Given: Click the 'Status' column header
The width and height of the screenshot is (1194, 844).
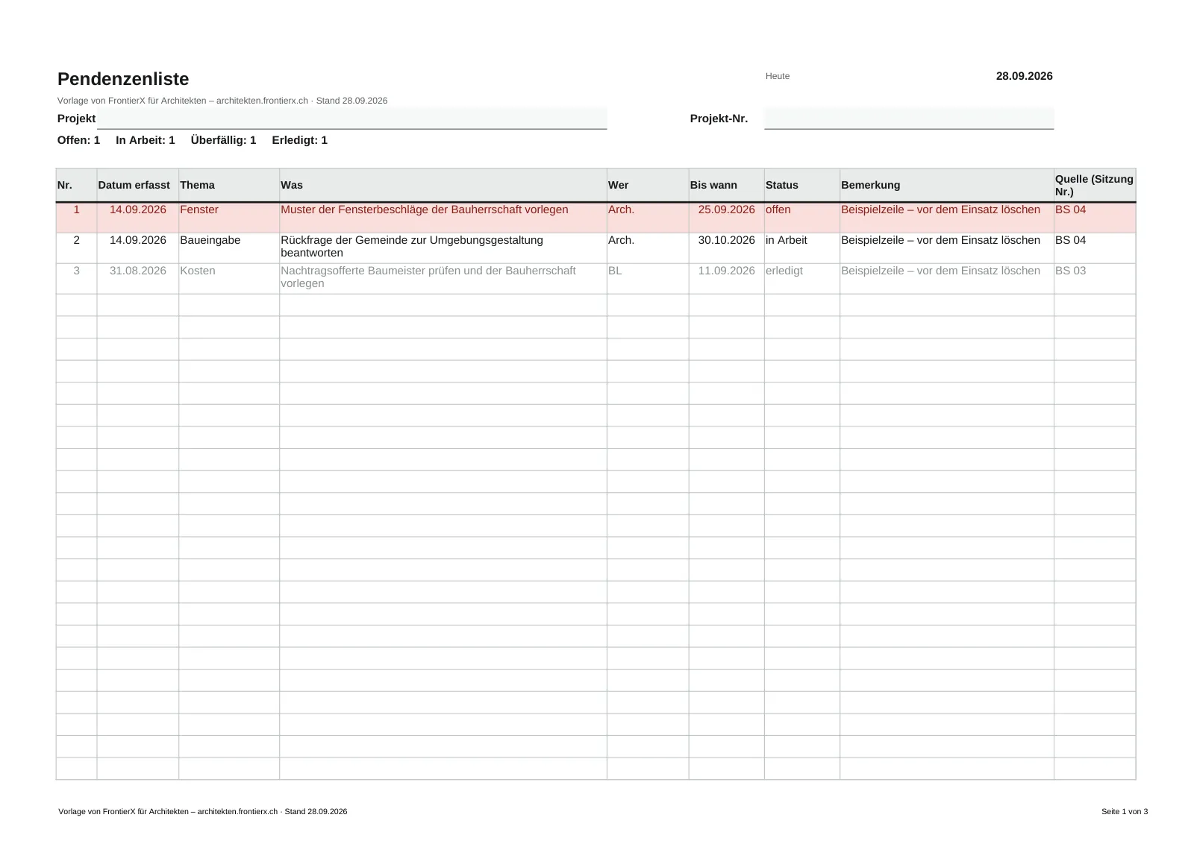Looking at the screenshot, I should (x=802, y=185).
